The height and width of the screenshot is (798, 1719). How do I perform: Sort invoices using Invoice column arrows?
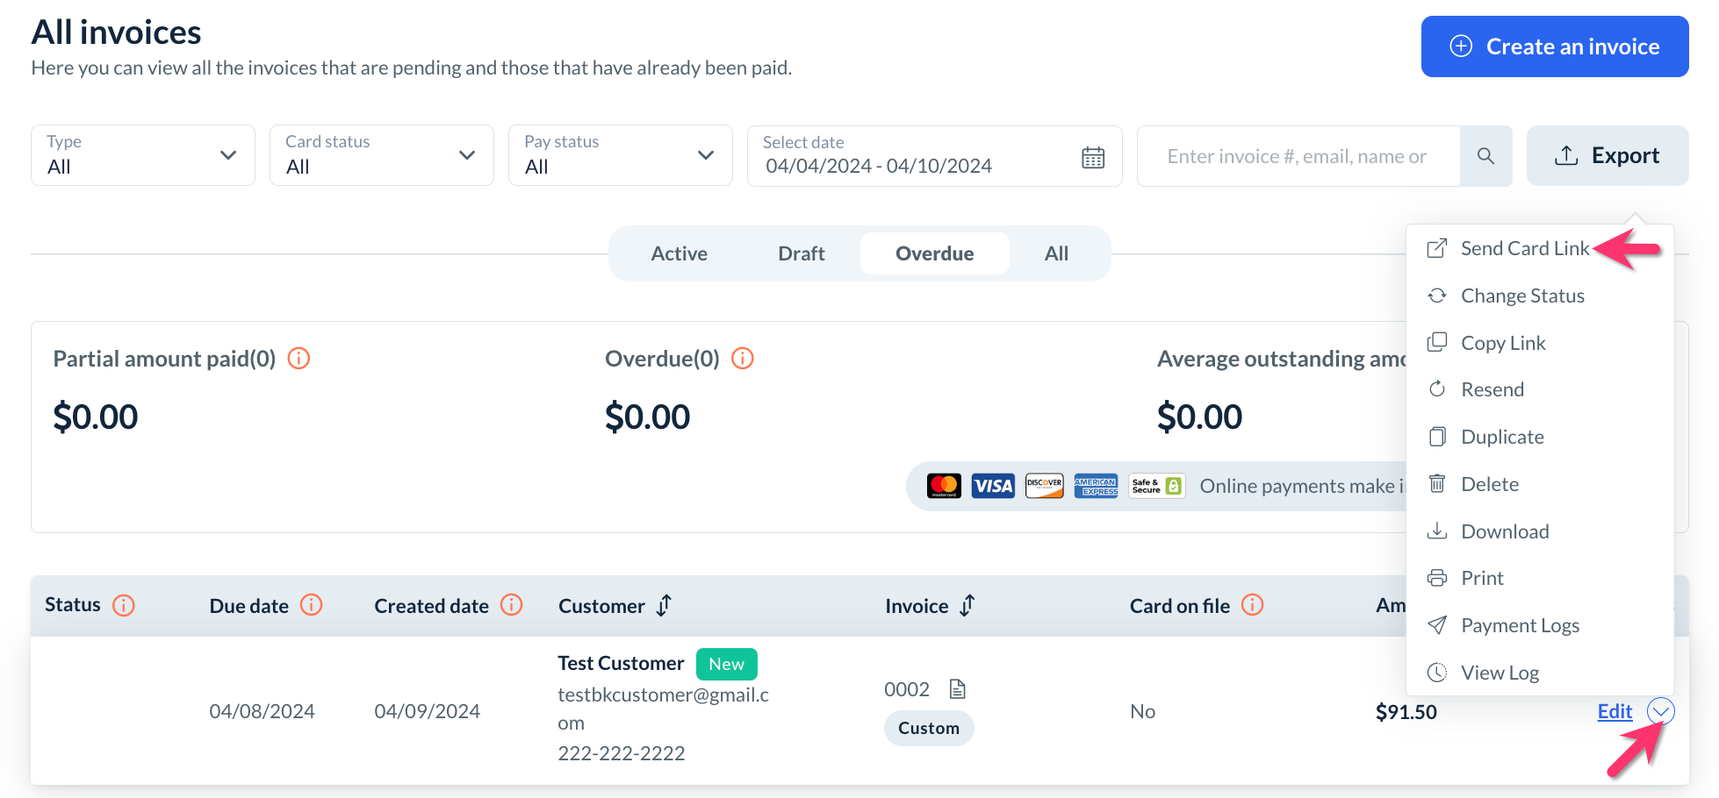click(x=967, y=605)
